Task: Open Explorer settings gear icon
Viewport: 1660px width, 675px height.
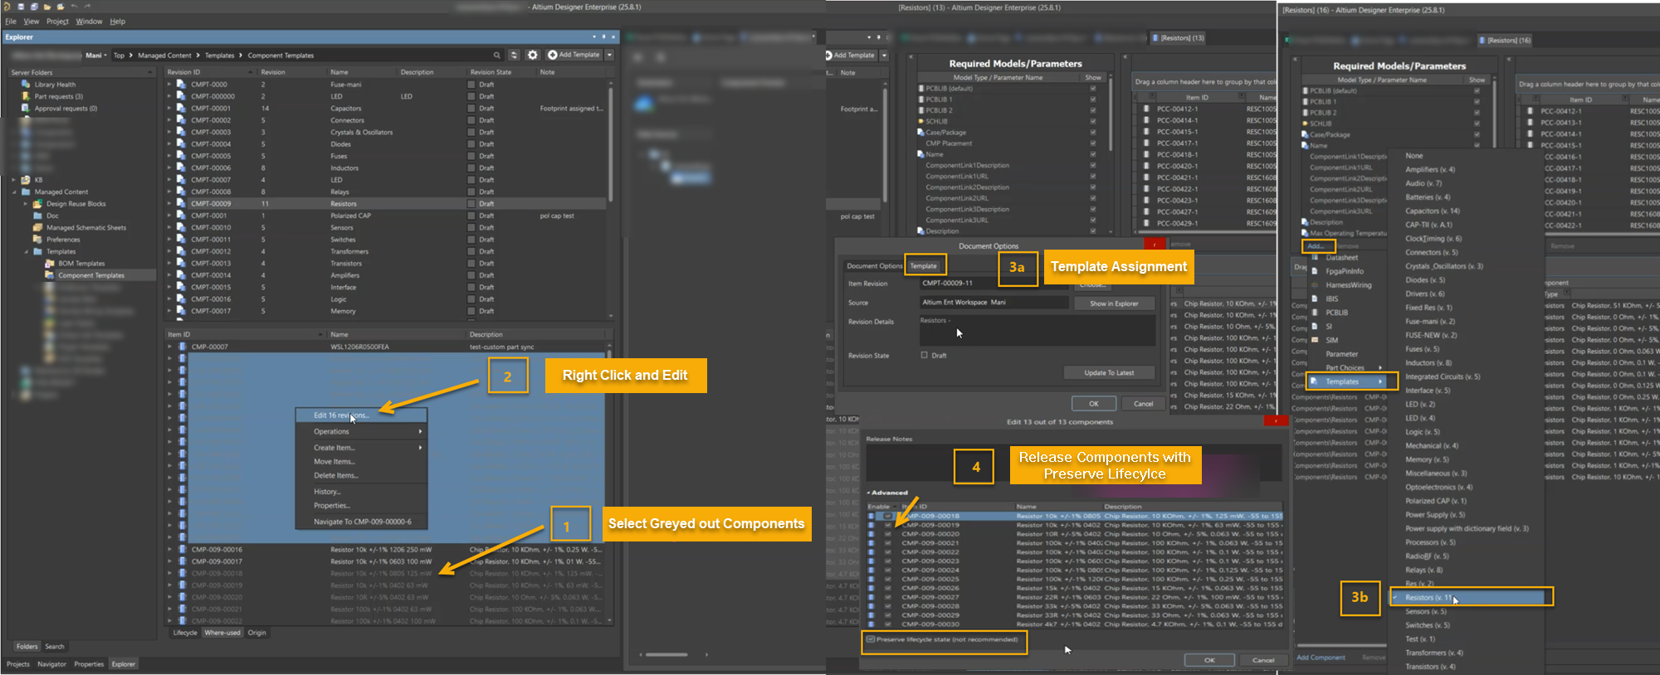Action: (533, 55)
